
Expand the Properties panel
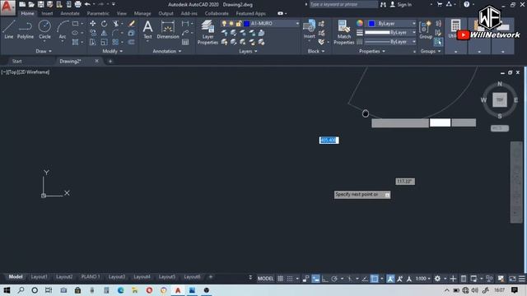[x=372, y=51]
